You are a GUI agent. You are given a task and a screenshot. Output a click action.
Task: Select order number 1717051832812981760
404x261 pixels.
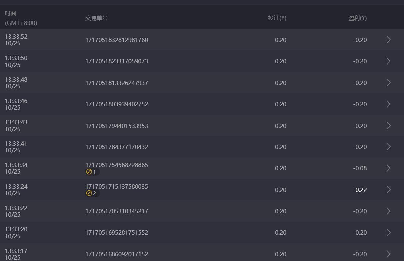tap(117, 40)
